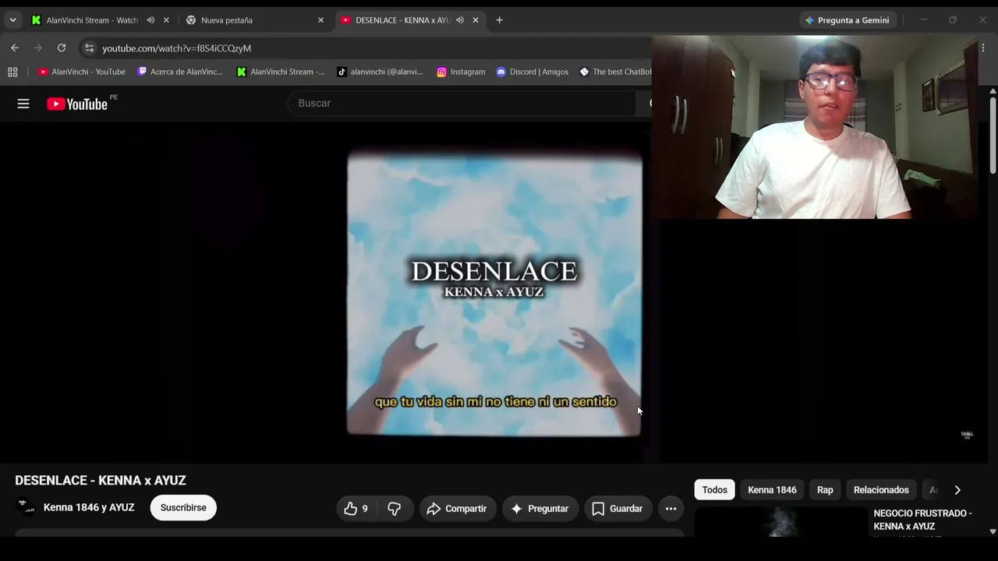Go back using the browser back arrow
Screen dimensions: 998x561
[x=15, y=48]
